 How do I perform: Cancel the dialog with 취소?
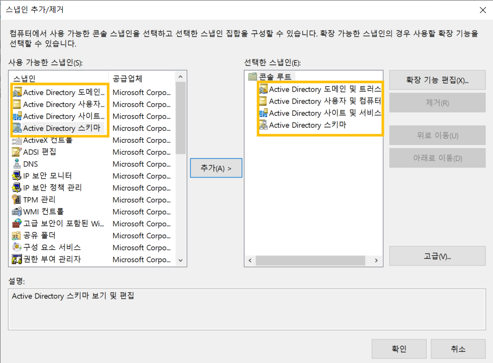coord(458,349)
